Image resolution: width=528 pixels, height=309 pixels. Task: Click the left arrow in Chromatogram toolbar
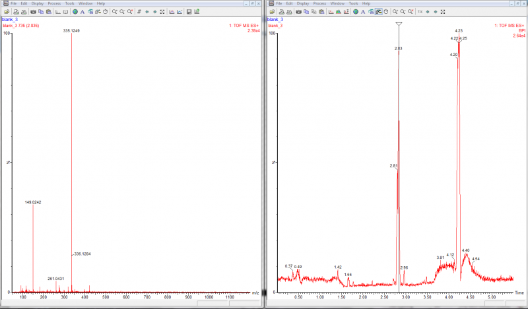tap(428, 12)
